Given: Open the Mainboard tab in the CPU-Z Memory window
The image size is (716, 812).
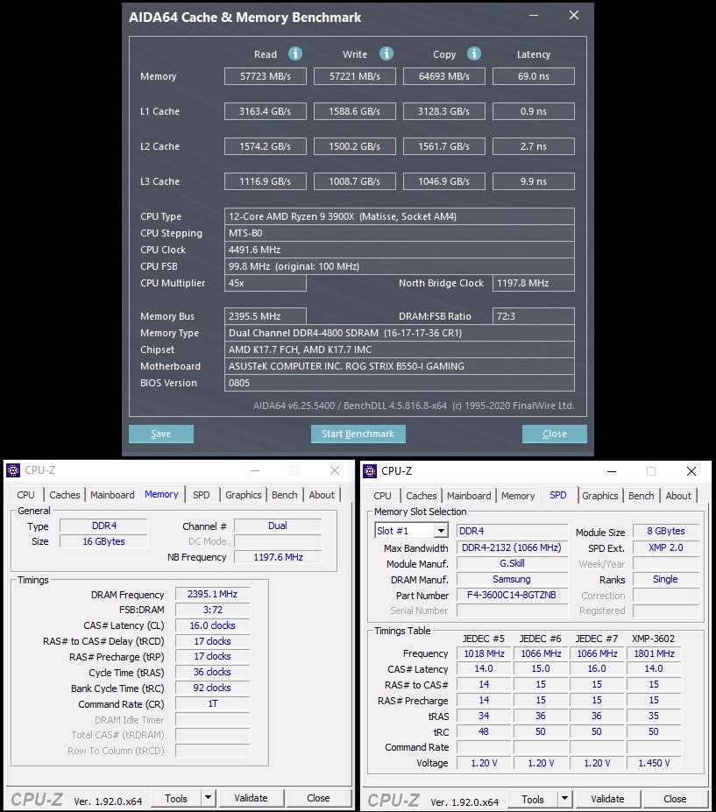Looking at the screenshot, I should coord(112,495).
